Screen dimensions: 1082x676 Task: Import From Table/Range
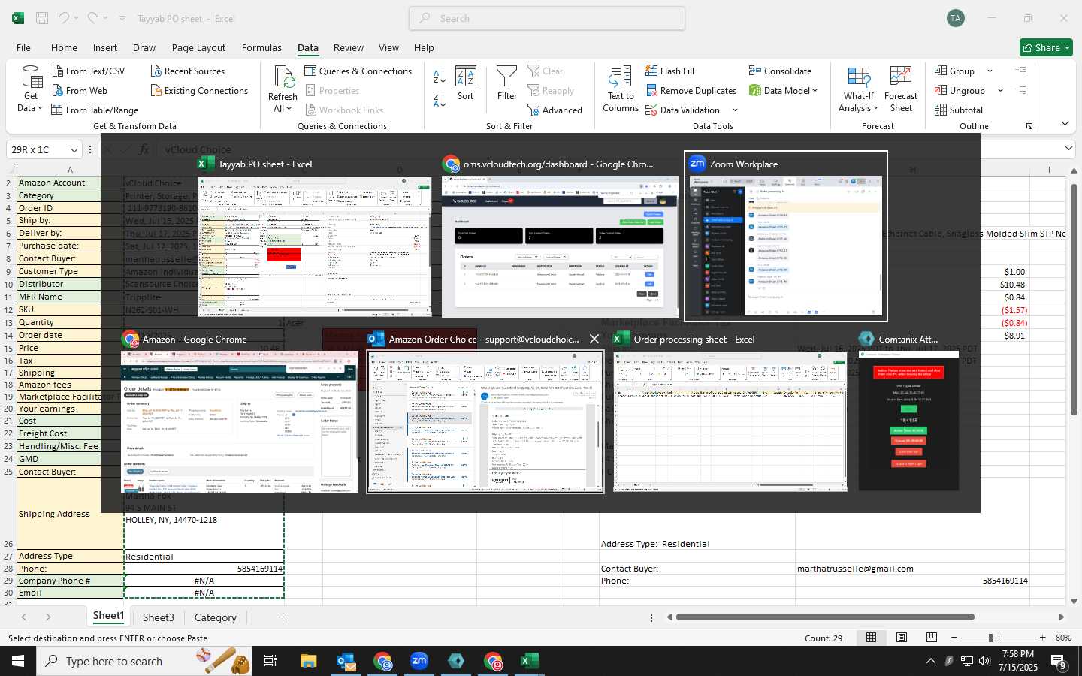[95, 110]
